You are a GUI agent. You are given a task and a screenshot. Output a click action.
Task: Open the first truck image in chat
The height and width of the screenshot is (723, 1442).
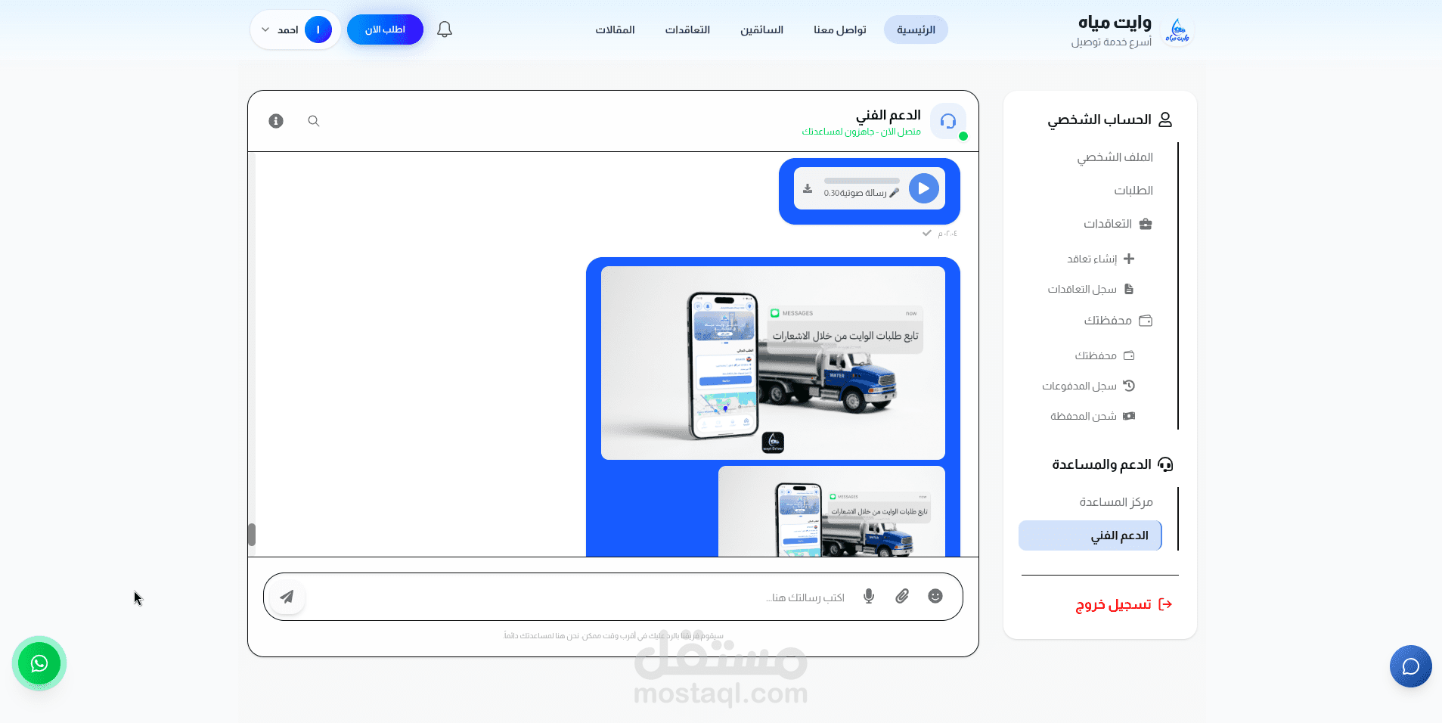point(773,363)
